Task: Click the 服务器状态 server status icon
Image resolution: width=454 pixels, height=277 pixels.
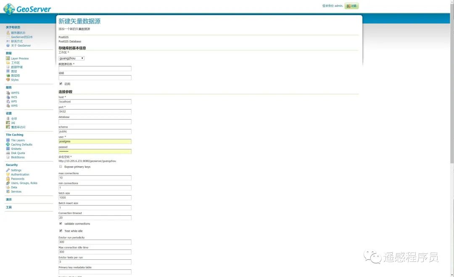Action: pyautogui.click(x=8, y=33)
